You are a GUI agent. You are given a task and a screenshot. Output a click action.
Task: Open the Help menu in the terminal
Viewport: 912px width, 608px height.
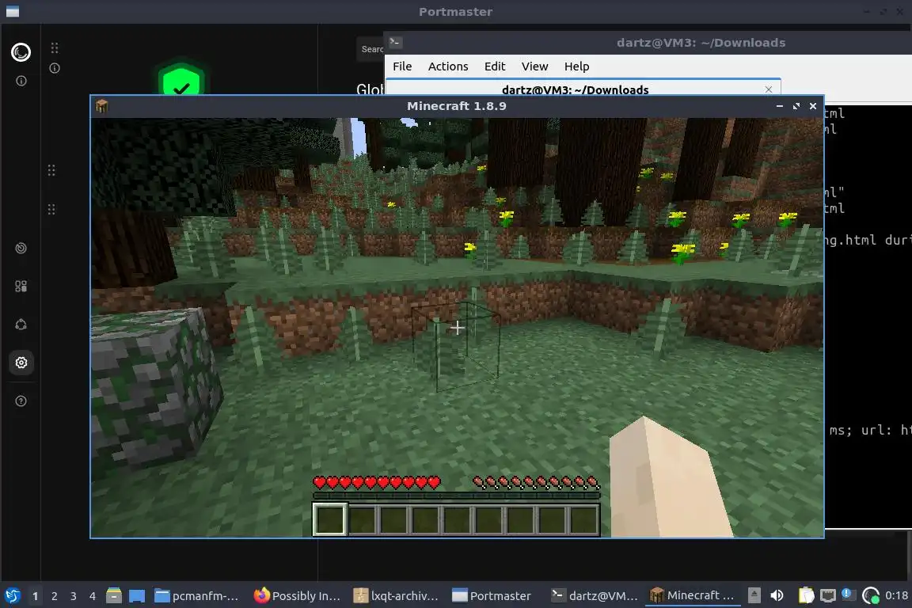(576, 66)
